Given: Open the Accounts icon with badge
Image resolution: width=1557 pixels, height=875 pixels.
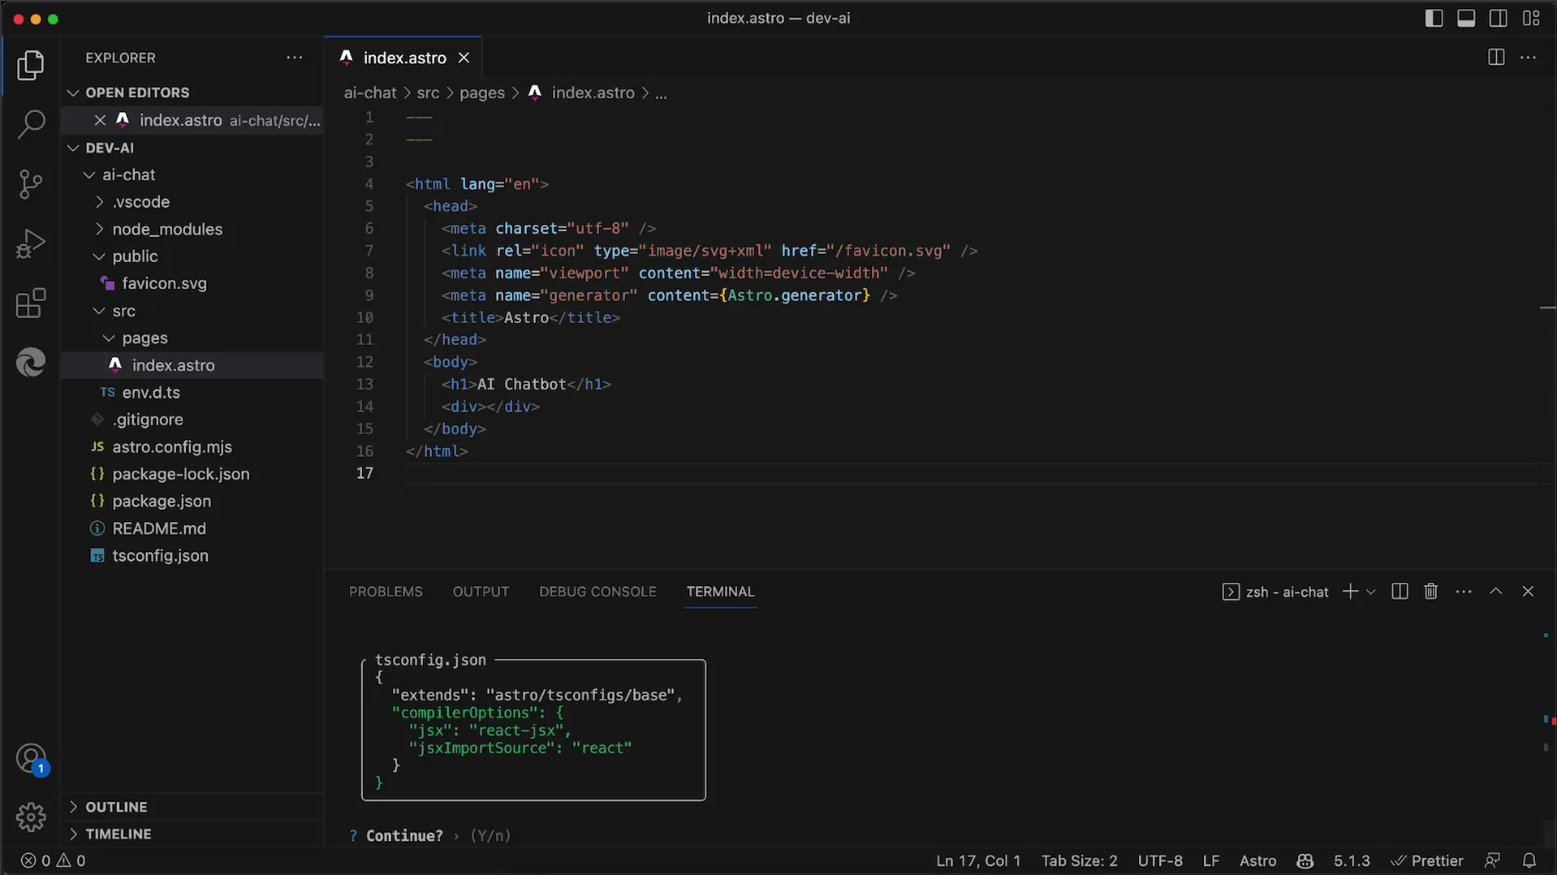Looking at the screenshot, I should tap(32, 761).
